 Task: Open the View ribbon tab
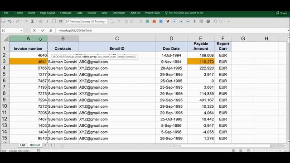tap(104, 13)
